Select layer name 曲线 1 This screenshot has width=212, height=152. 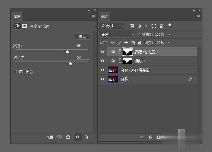(140, 61)
